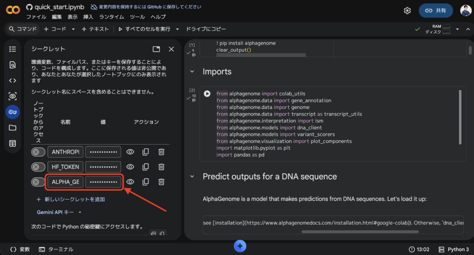Show the ALPHA_GE secret value

[x=131, y=182]
